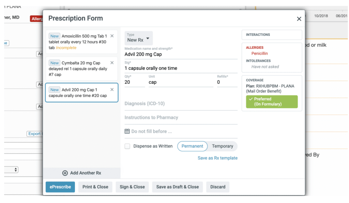Open the background stepper dropdown at left
Image resolution: width=349 pixels, height=203 pixels.
[x=11, y=170]
